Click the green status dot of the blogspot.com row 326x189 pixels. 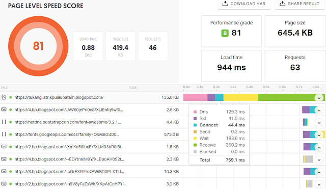[10, 97]
